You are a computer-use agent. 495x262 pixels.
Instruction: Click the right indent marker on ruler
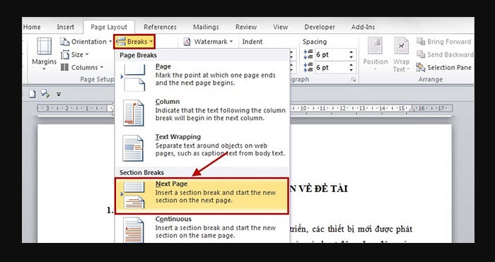412,109
